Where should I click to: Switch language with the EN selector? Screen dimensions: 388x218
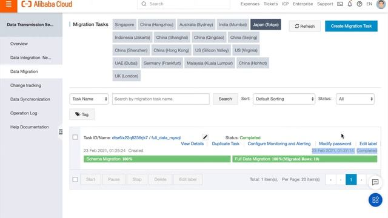click(369, 4)
